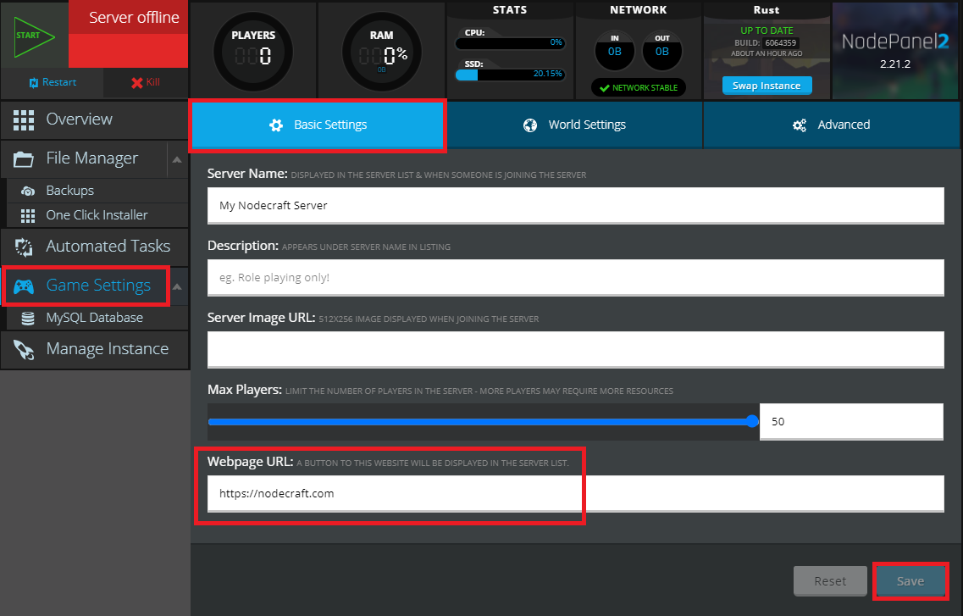Screen dimensions: 963x616
Task: Select the Game Settings controller icon
Action: pyautogui.click(x=24, y=286)
